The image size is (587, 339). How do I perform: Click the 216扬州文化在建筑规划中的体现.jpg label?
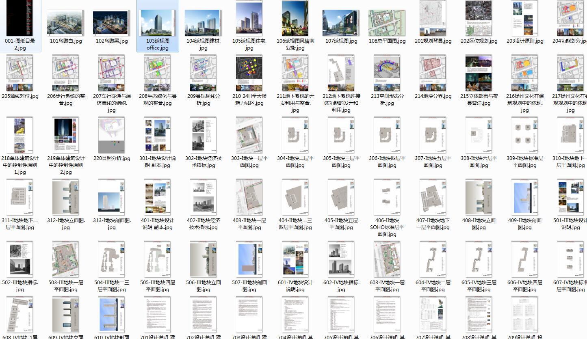525,103
